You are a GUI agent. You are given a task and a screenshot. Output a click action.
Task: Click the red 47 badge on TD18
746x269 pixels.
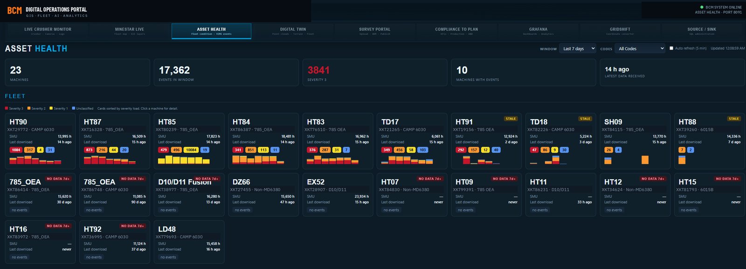(x=534, y=150)
